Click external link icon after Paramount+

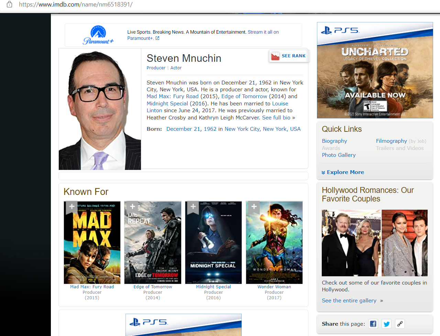pos(157,38)
